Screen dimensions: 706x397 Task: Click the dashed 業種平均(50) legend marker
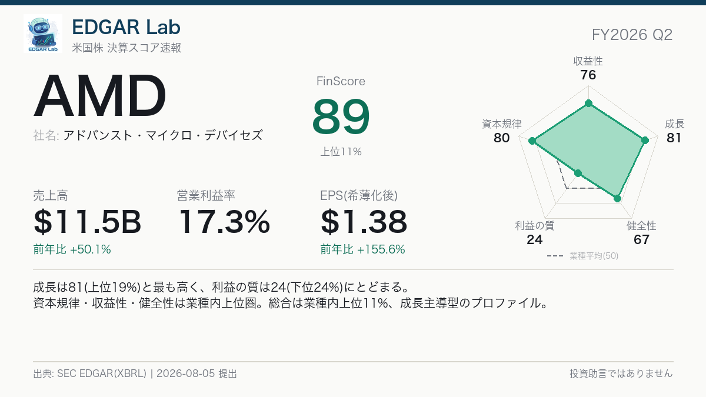pyautogui.click(x=555, y=256)
